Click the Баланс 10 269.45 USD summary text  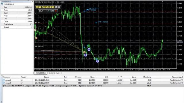(x=15, y=86)
